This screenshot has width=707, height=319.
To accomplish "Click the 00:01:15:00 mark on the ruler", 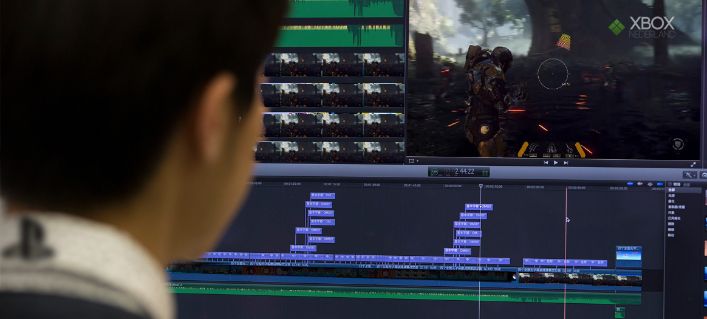I will point(332,185).
